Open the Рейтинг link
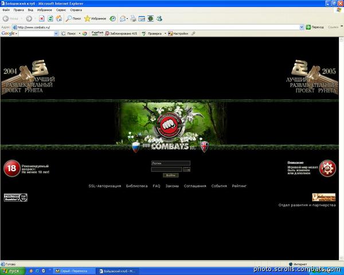Viewport: 344px width, 275px height. click(x=239, y=186)
